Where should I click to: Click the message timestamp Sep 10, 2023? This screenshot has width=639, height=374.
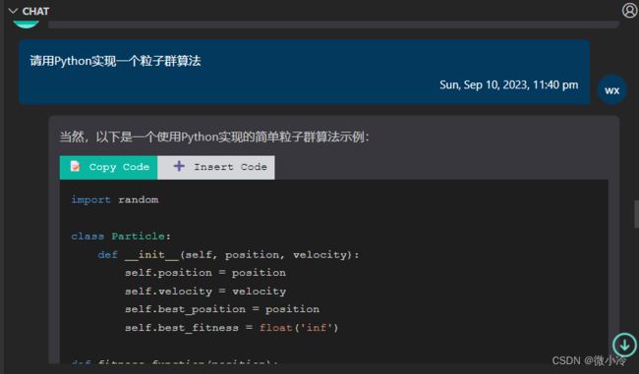tap(508, 84)
